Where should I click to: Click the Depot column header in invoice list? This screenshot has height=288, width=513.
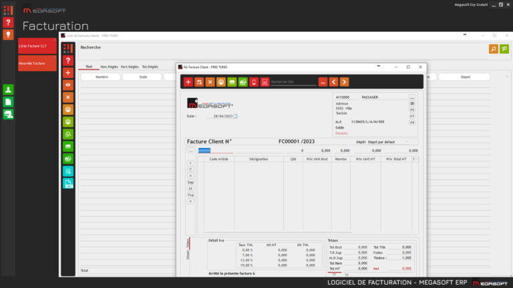(465, 77)
